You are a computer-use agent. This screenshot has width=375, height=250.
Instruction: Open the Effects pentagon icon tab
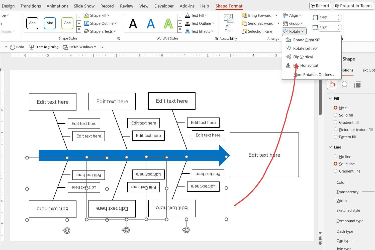pos(344,84)
